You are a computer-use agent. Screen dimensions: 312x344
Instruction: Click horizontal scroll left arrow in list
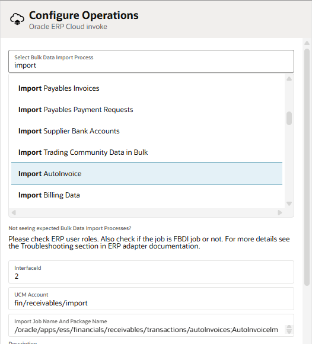click(14, 212)
